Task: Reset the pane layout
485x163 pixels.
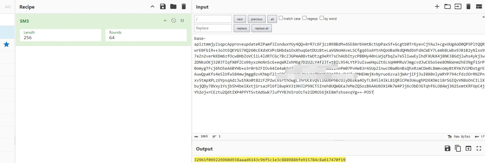Action: coord(479,7)
